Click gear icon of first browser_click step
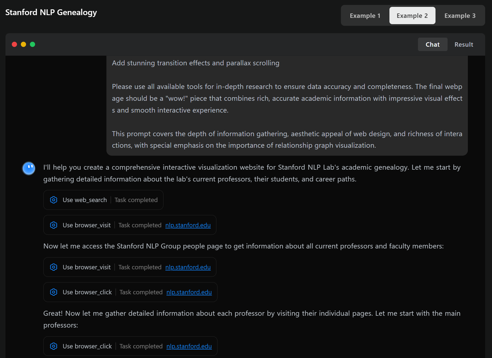The image size is (492, 358). 54,292
